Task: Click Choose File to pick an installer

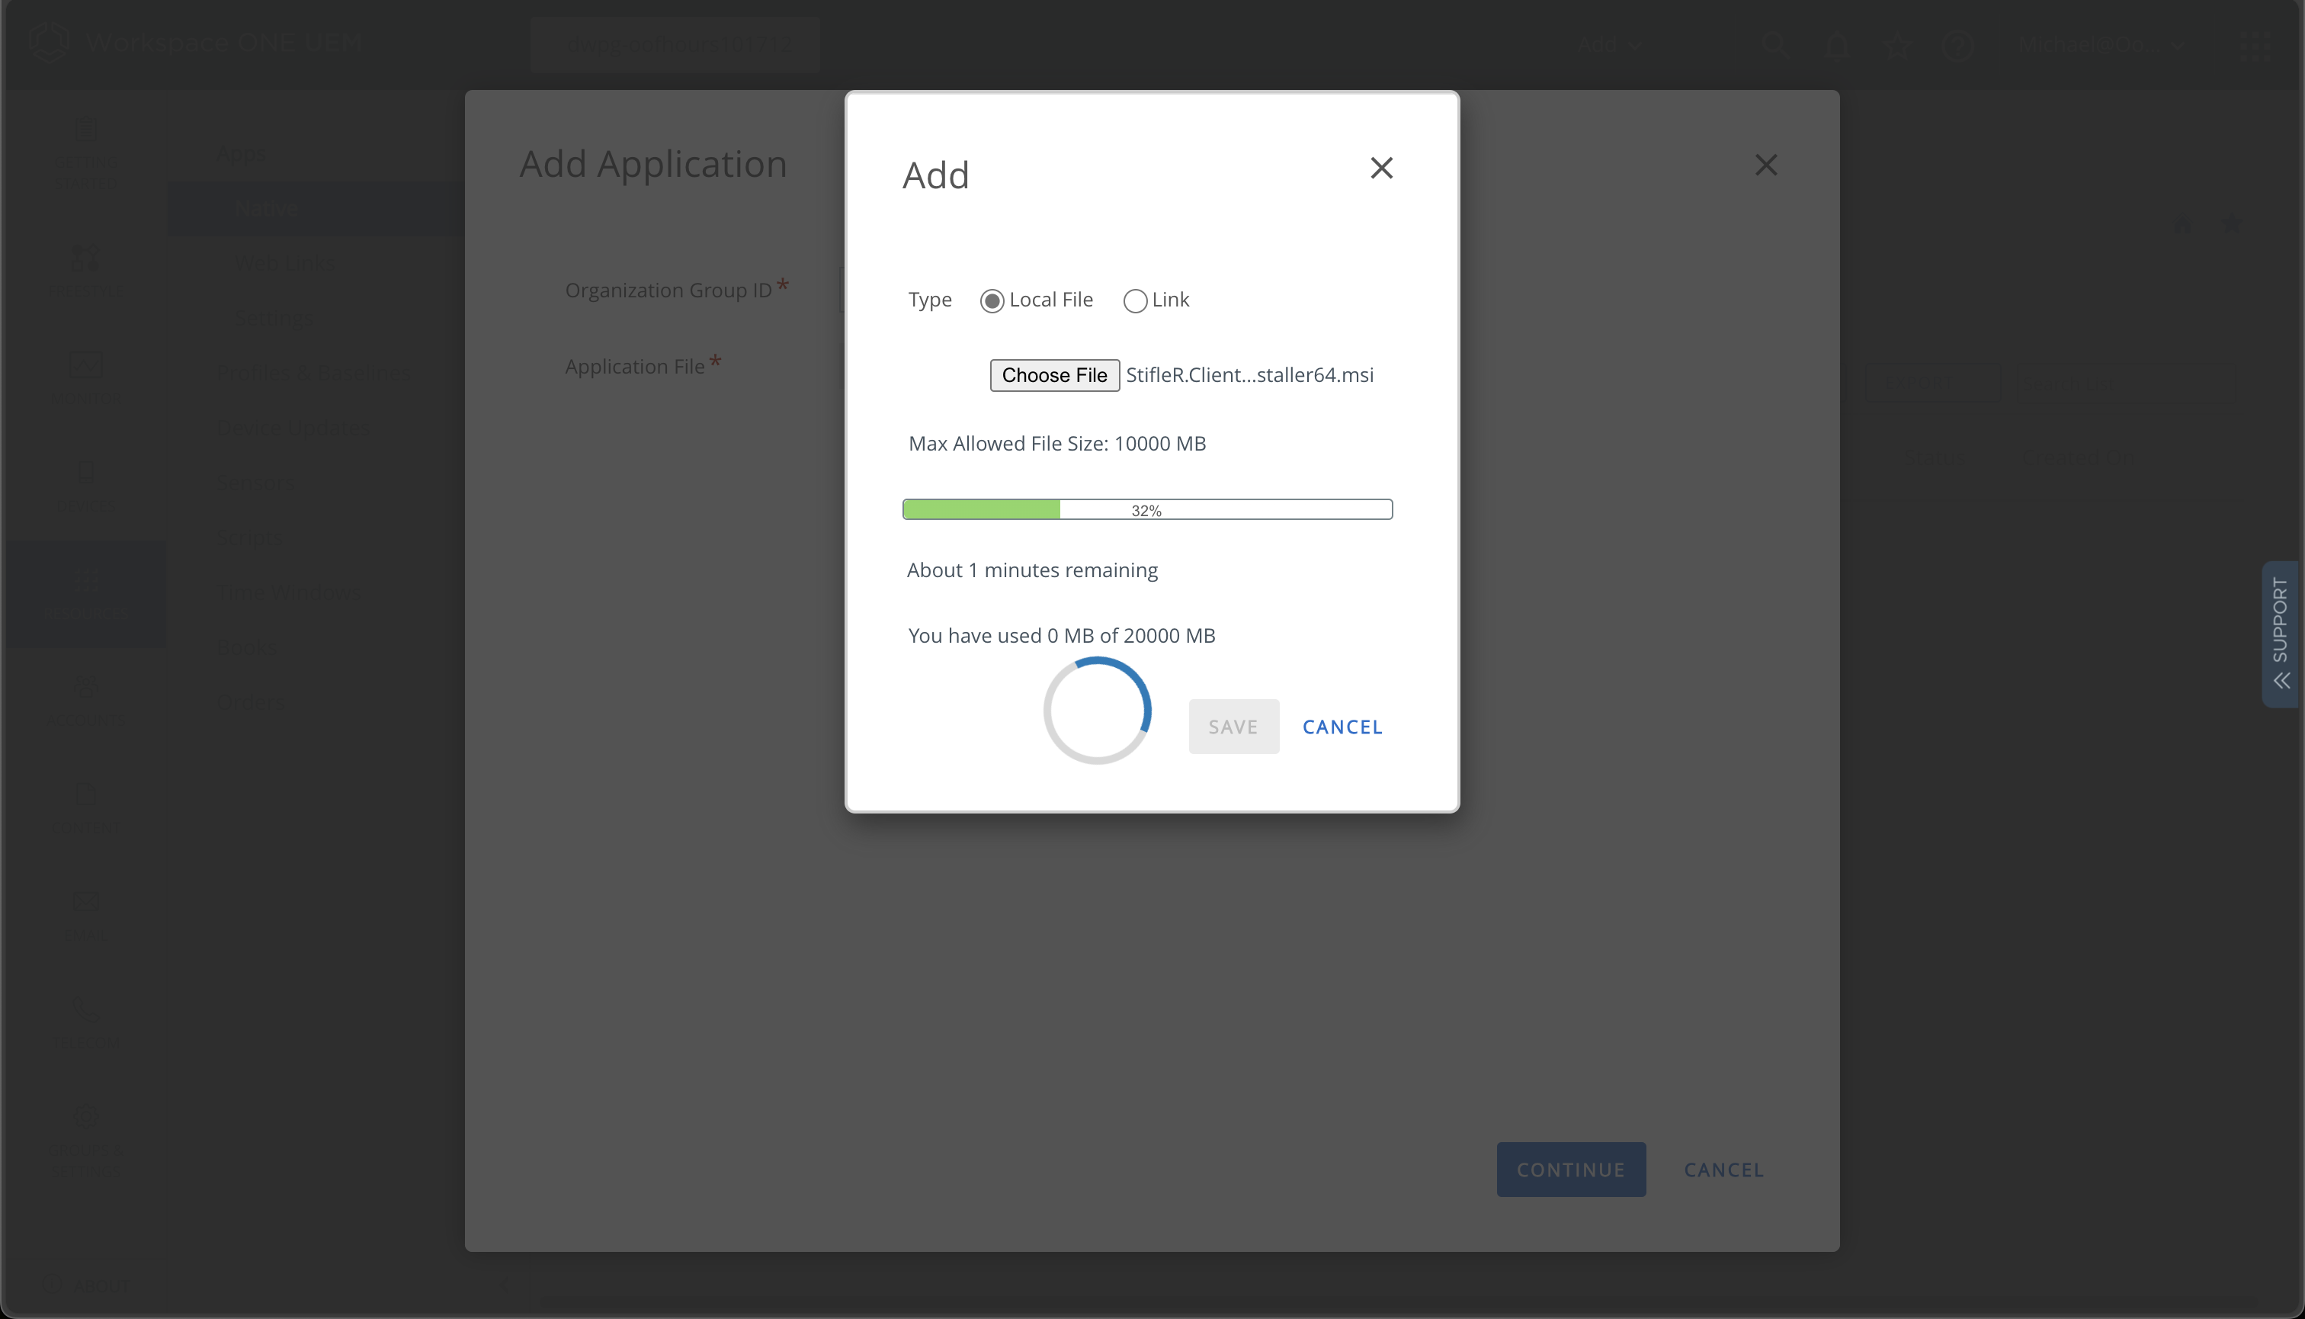Action: (1053, 375)
